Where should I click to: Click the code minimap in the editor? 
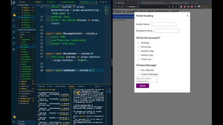107,10
